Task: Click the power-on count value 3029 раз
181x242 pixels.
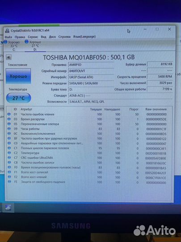Action: pyautogui.click(x=160, y=83)
